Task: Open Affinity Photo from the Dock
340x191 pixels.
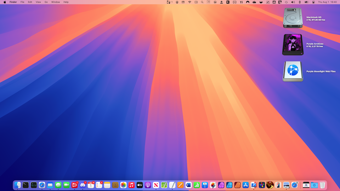Action: tap(221, 185)
